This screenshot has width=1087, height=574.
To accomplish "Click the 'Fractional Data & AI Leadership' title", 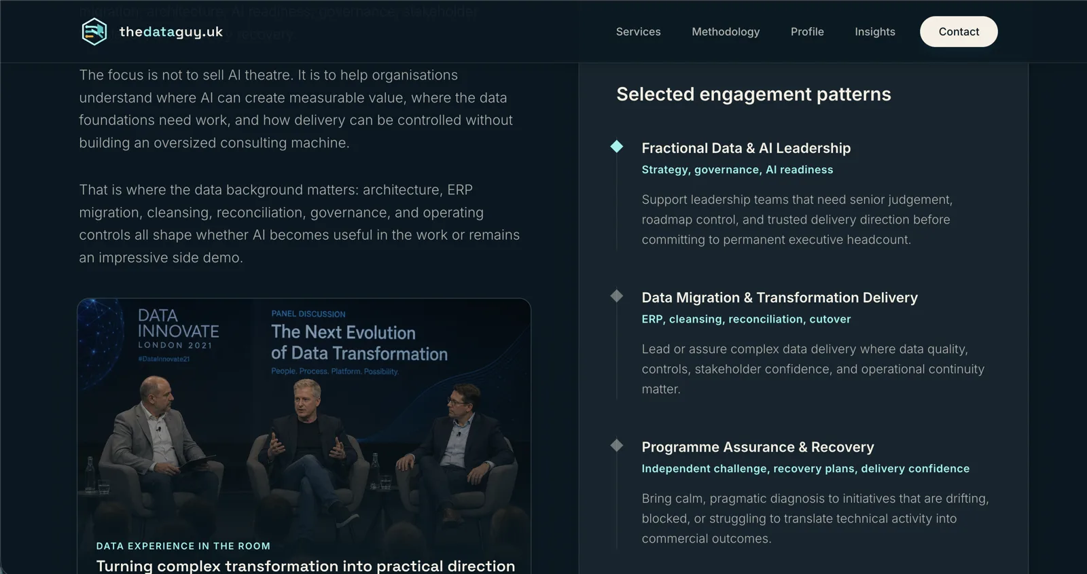I will pyautogui.click(x=746, y=148).
